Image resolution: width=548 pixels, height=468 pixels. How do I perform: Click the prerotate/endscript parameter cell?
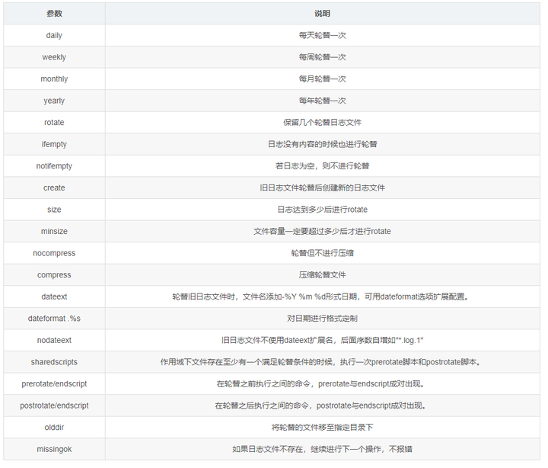[54, 383]
